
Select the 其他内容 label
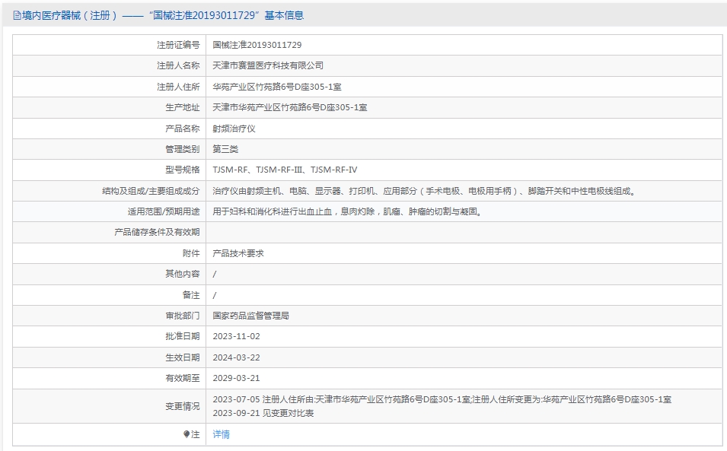point(182,274)
